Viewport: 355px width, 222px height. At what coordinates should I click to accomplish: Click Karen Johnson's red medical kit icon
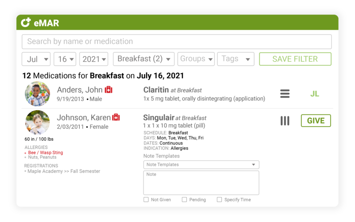tap(116, 117)
